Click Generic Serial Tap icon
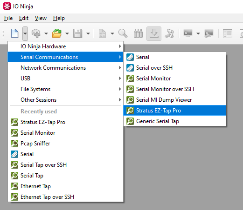243x210 pixels. pyautogui.click(x=130, y=121)
